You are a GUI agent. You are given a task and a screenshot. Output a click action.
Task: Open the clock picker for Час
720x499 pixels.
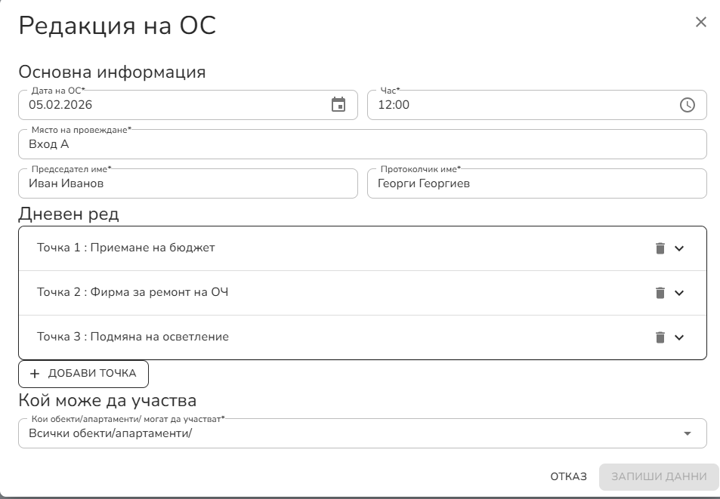[x=688, y=105]
